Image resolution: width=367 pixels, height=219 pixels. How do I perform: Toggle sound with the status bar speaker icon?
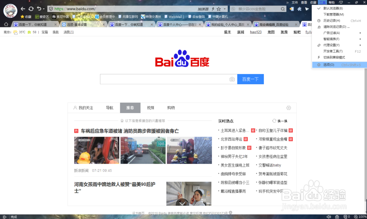tap(329, 217)
